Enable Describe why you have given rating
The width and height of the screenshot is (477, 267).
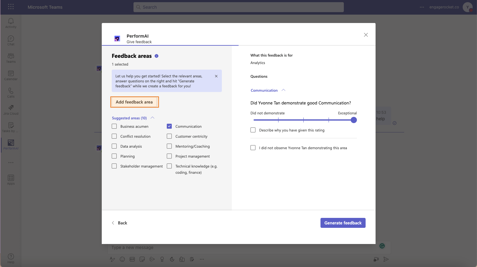click(x=253, y=130)
